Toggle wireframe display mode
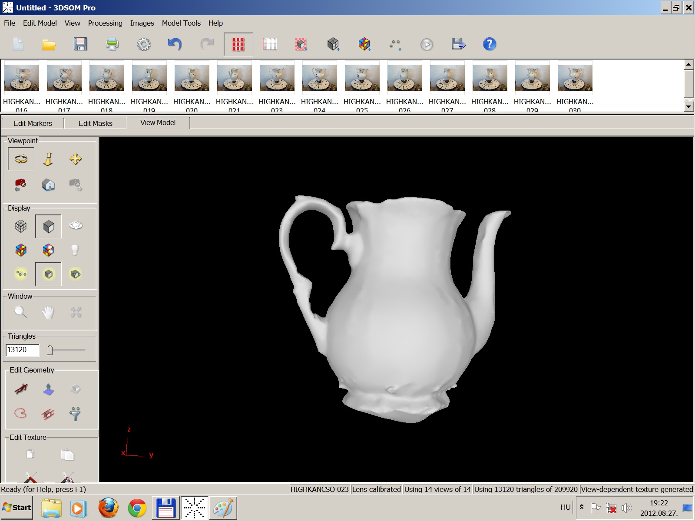Screen dimensions: 695x521 pos(21,226)
